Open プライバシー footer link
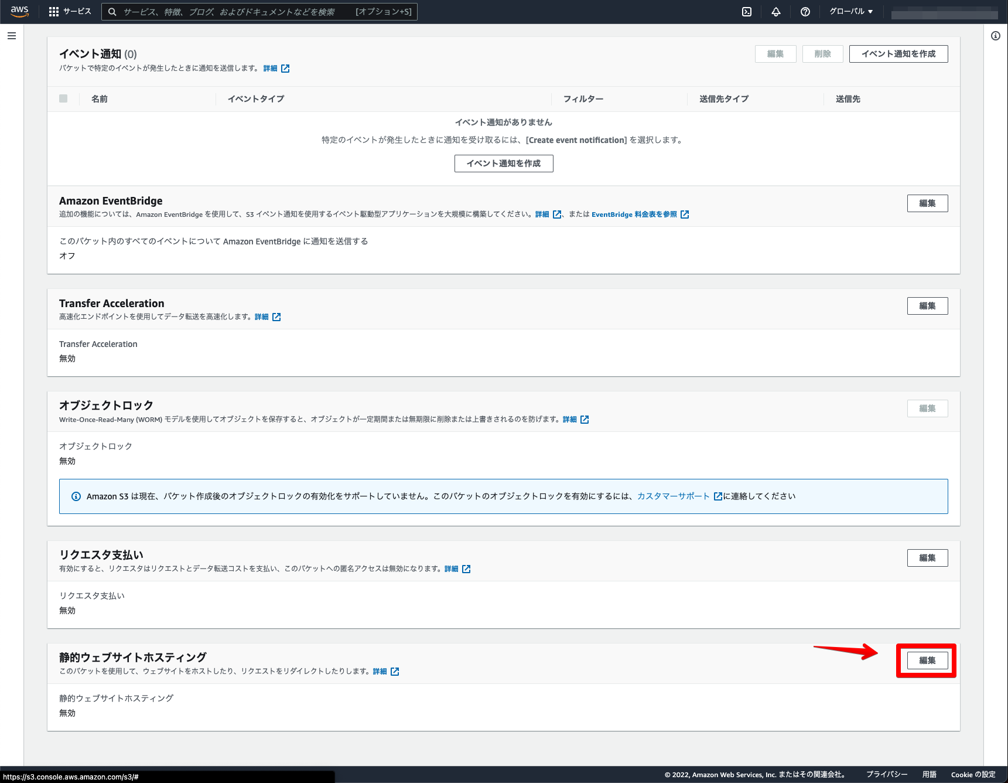Viewport: 1008px width, 783px height. pos(887,775)
